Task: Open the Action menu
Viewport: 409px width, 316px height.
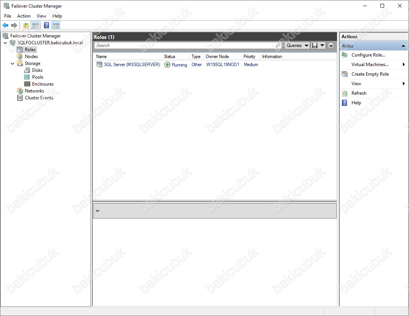Action: tap(24, 16)
